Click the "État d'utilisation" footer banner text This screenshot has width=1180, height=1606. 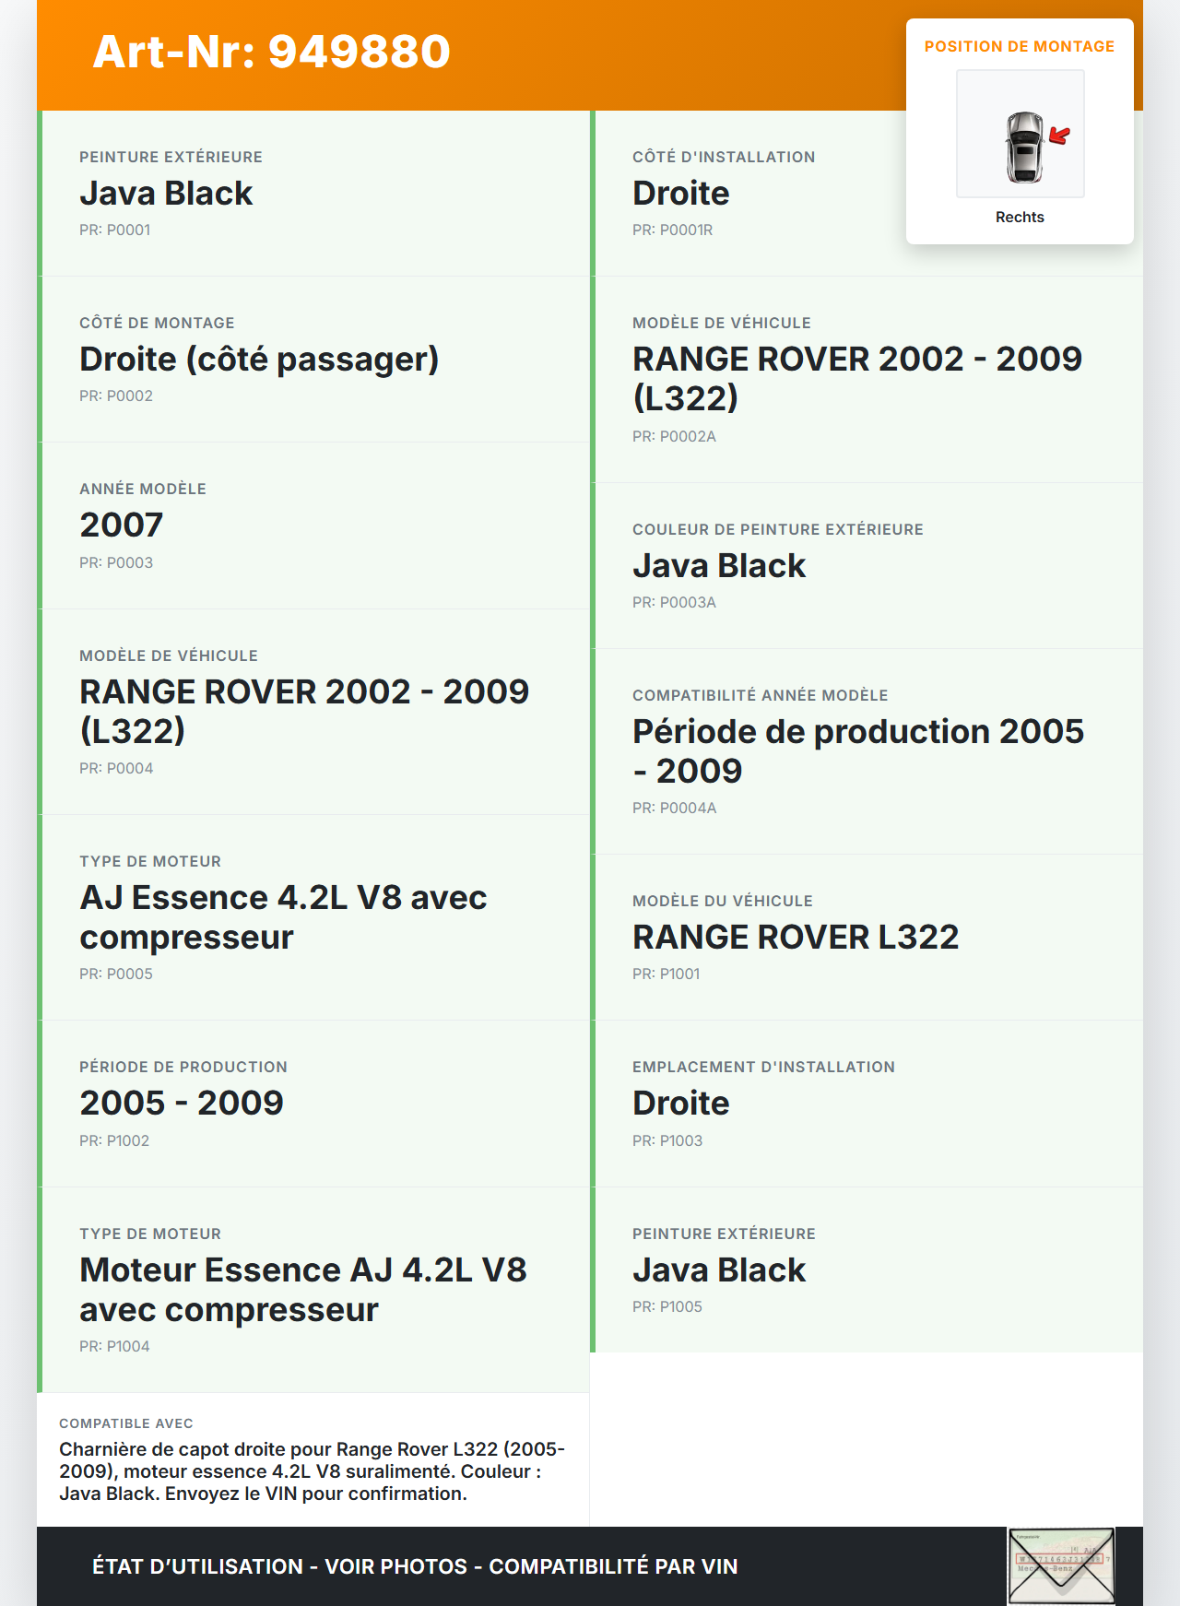(415, 1567)
